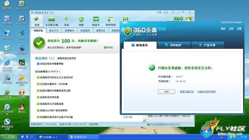Open 软件管家 icon in 360安全卫士 toolbar
The width and height of the screenshot is (249, 140).
tap(111, 21)
